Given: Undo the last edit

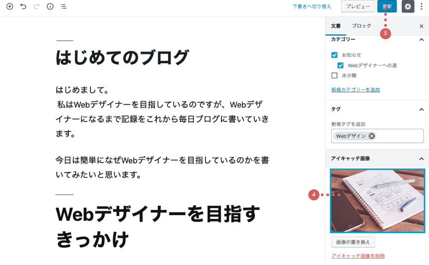Looking at the screenshot, I should click(x=23, y=6).
